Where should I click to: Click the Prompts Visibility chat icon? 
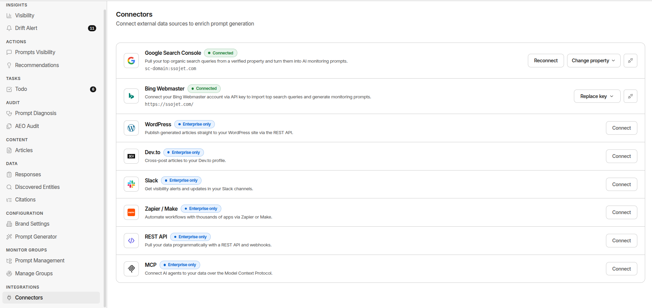[9, 52]
